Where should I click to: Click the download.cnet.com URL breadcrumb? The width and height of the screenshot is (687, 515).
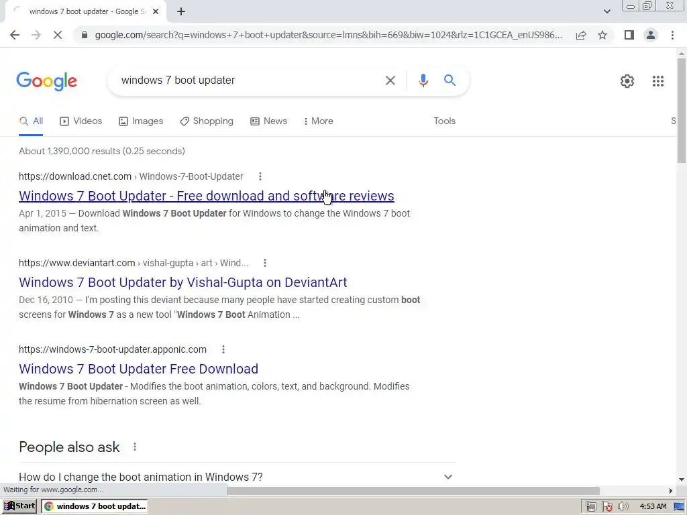coord(131,176)
